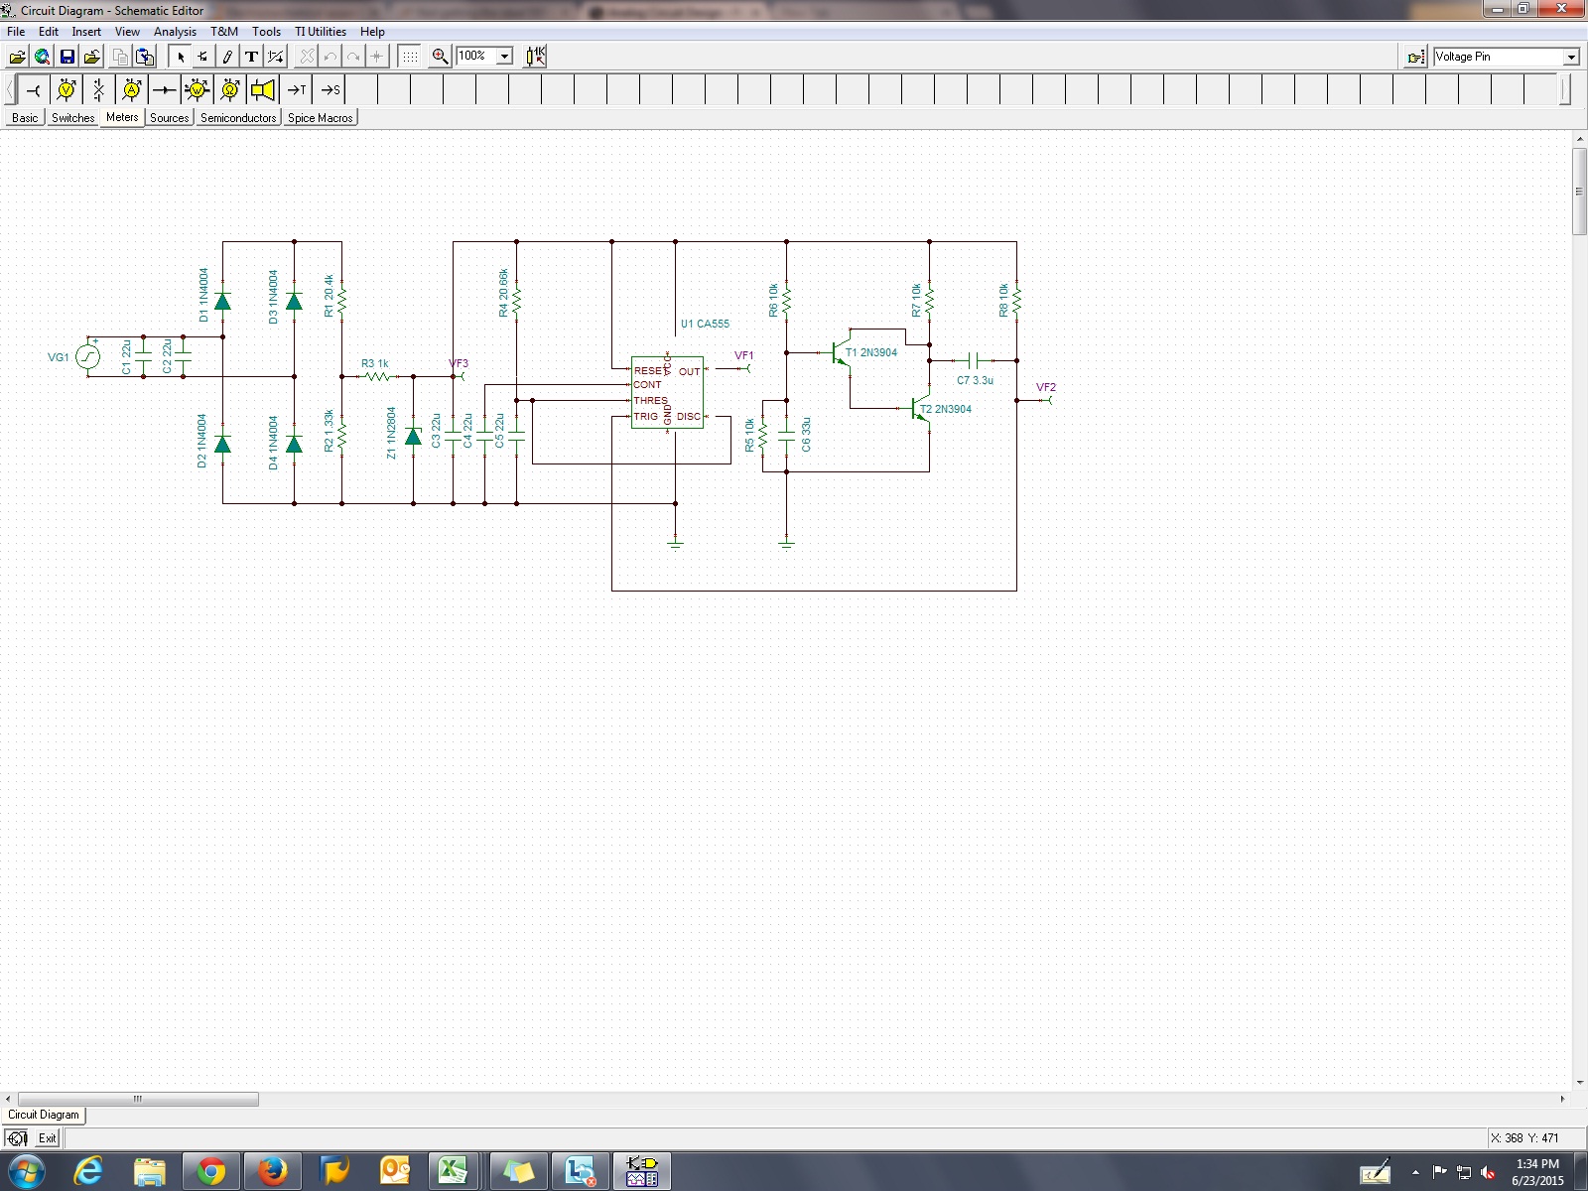The height and width of the screenshot is (1191, 1588).
Task: Insert a power meter component
Action: pos(198,90)
